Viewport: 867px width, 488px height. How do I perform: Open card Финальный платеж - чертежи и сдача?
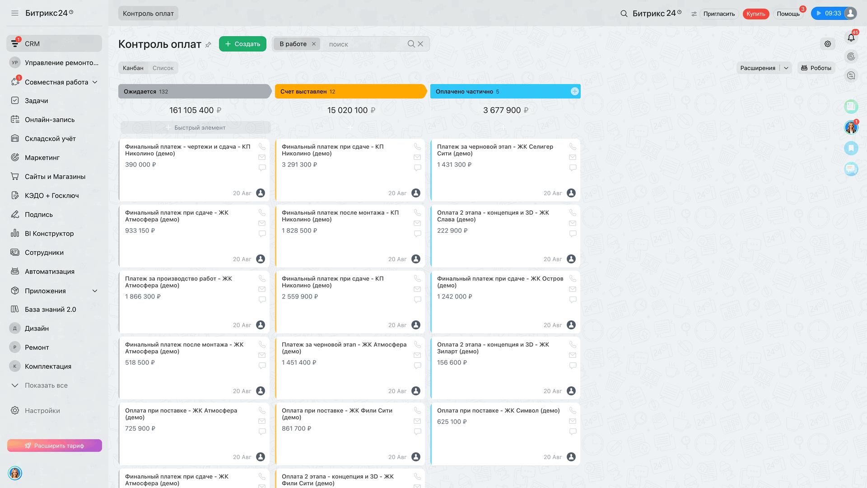click(x=187, y=150)
